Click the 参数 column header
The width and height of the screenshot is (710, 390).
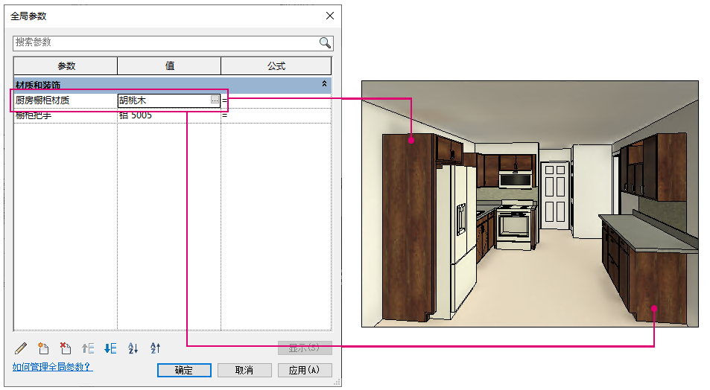click(66, 66)
